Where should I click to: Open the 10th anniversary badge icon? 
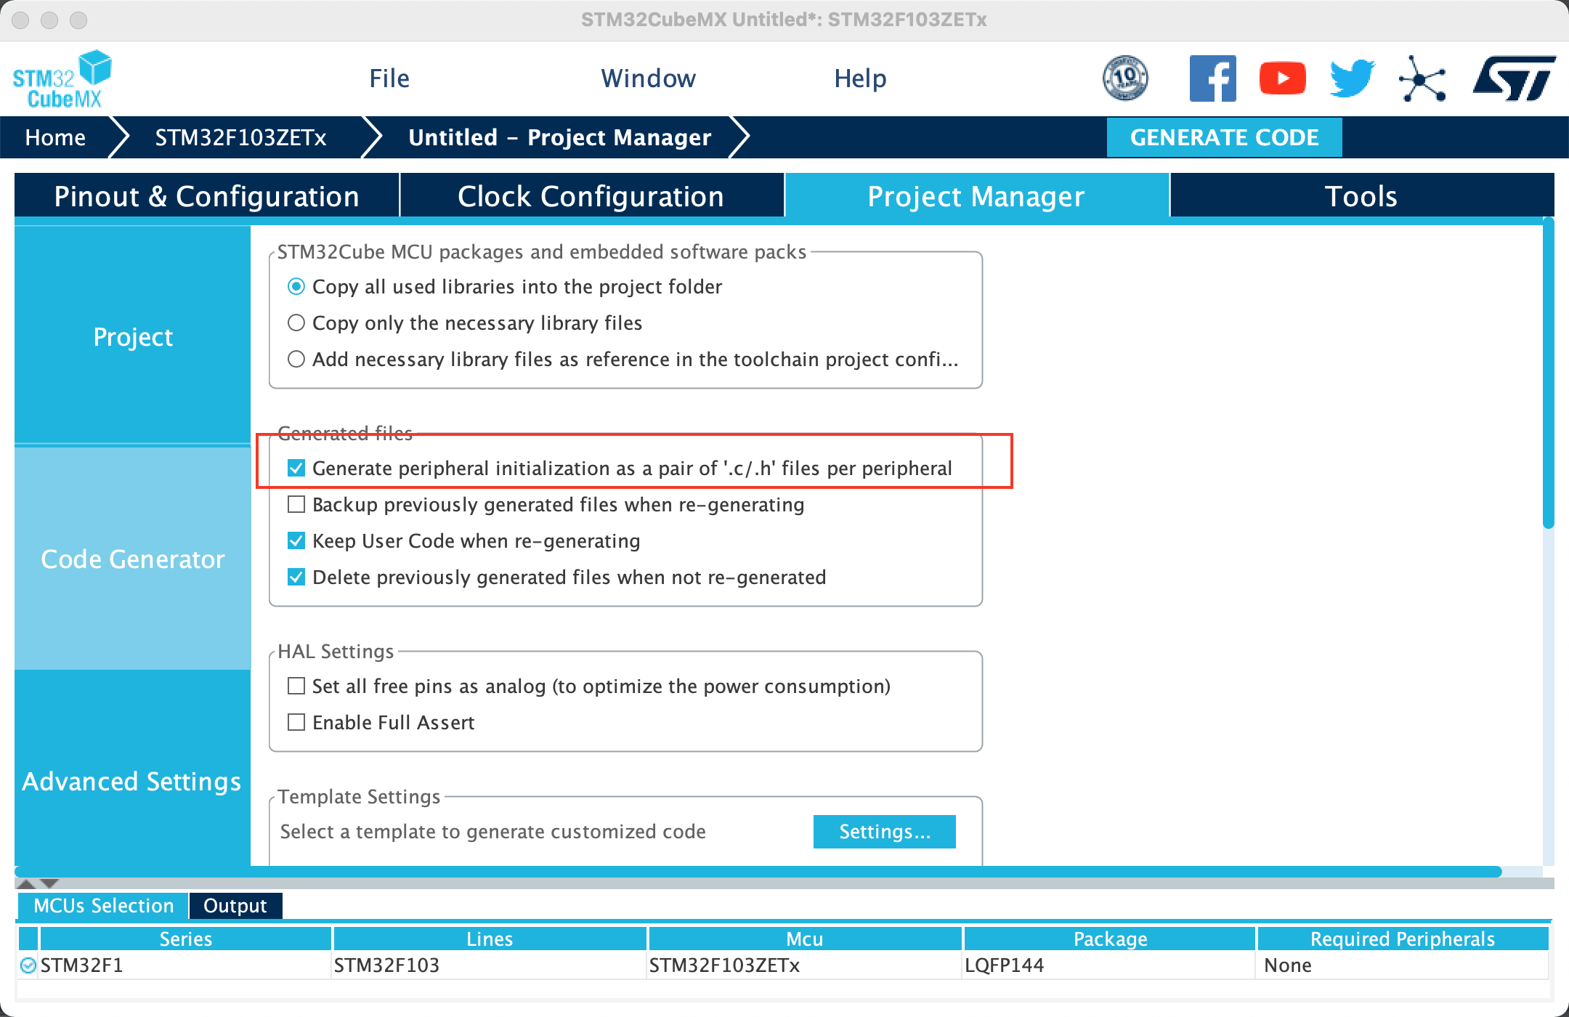coord(1125,78)
